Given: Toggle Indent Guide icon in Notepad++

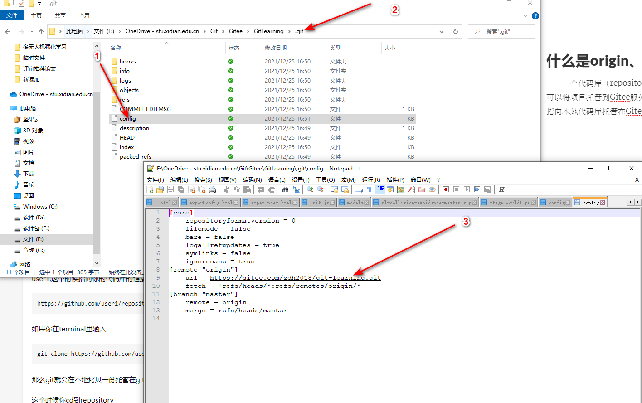Looking at the screenshot, I should click(x=379, y=189).
